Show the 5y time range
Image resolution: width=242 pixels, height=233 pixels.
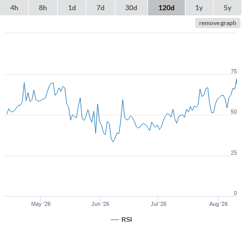(x=227, y=8)
